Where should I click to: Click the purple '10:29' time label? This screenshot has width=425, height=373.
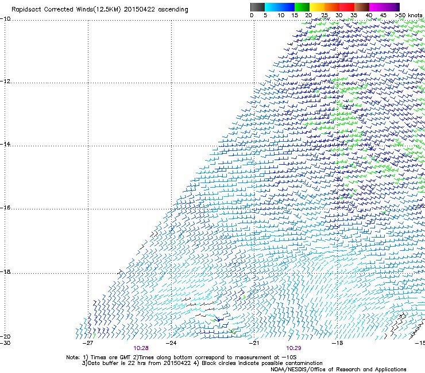click(x=294, y=348)
